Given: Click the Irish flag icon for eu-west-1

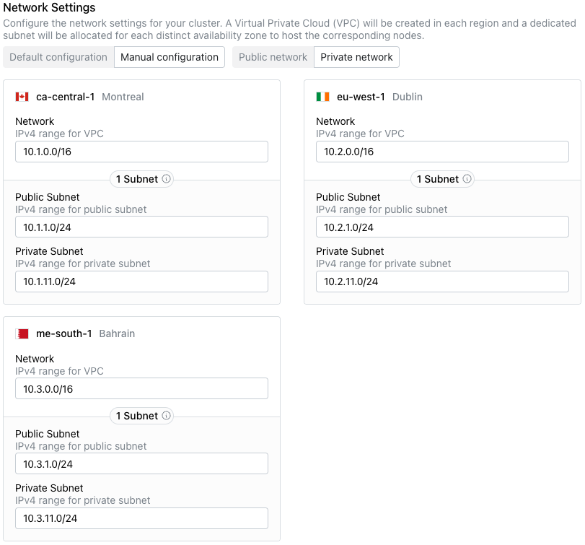Looking at the screenshot, I should 322,96.
